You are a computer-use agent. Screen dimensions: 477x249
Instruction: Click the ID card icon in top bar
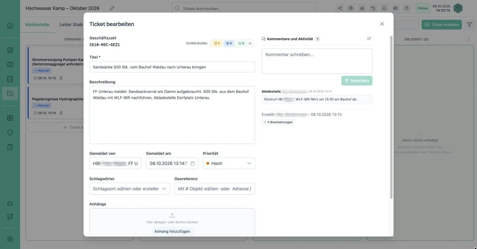(395, 8)
